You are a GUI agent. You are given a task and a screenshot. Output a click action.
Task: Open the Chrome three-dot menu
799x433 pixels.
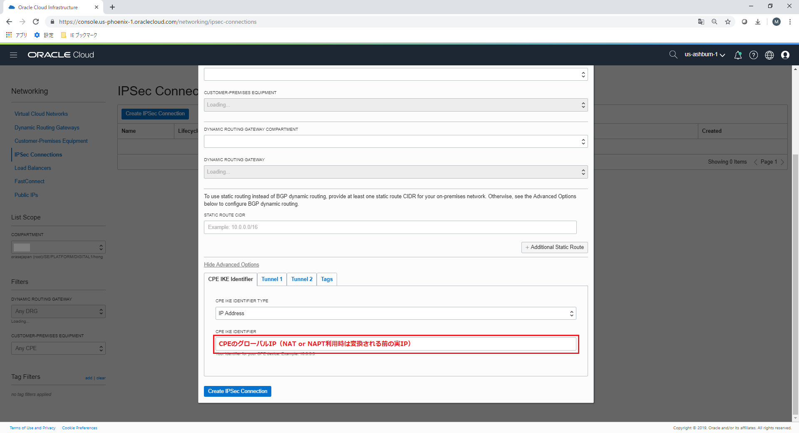coord(790,22)
